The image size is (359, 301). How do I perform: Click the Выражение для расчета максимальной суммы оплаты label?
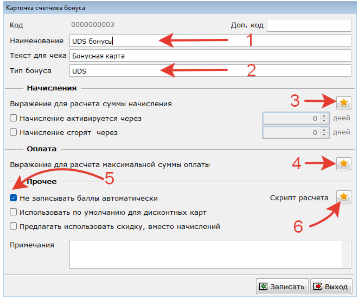point(110,165)
